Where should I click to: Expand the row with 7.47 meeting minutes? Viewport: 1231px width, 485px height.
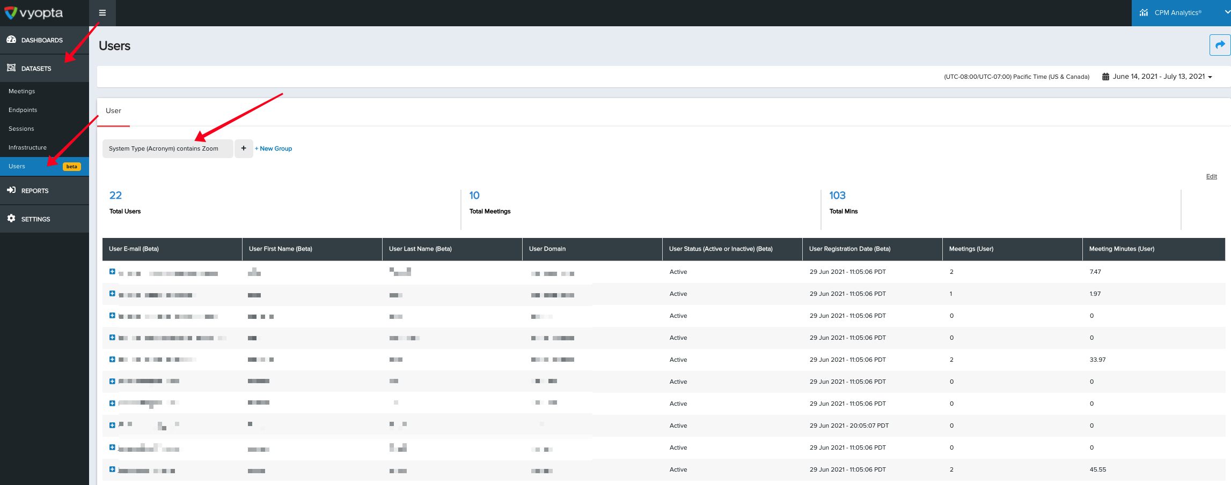click(x=112, y=272)
